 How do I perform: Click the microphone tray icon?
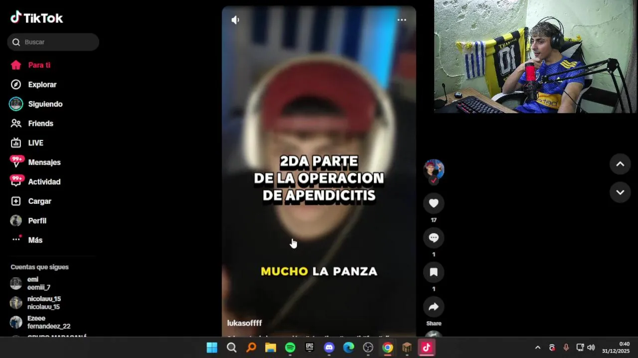pyautogui.click(x=566, y=348)
